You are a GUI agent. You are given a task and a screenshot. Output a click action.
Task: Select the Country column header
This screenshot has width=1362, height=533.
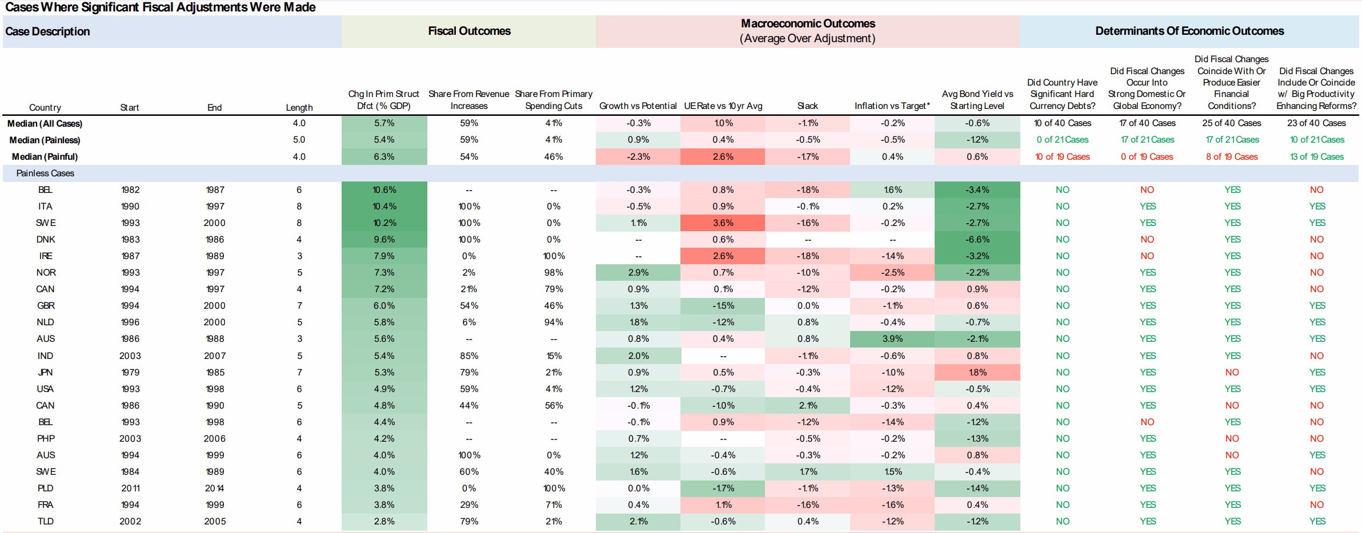pos(45,107)
